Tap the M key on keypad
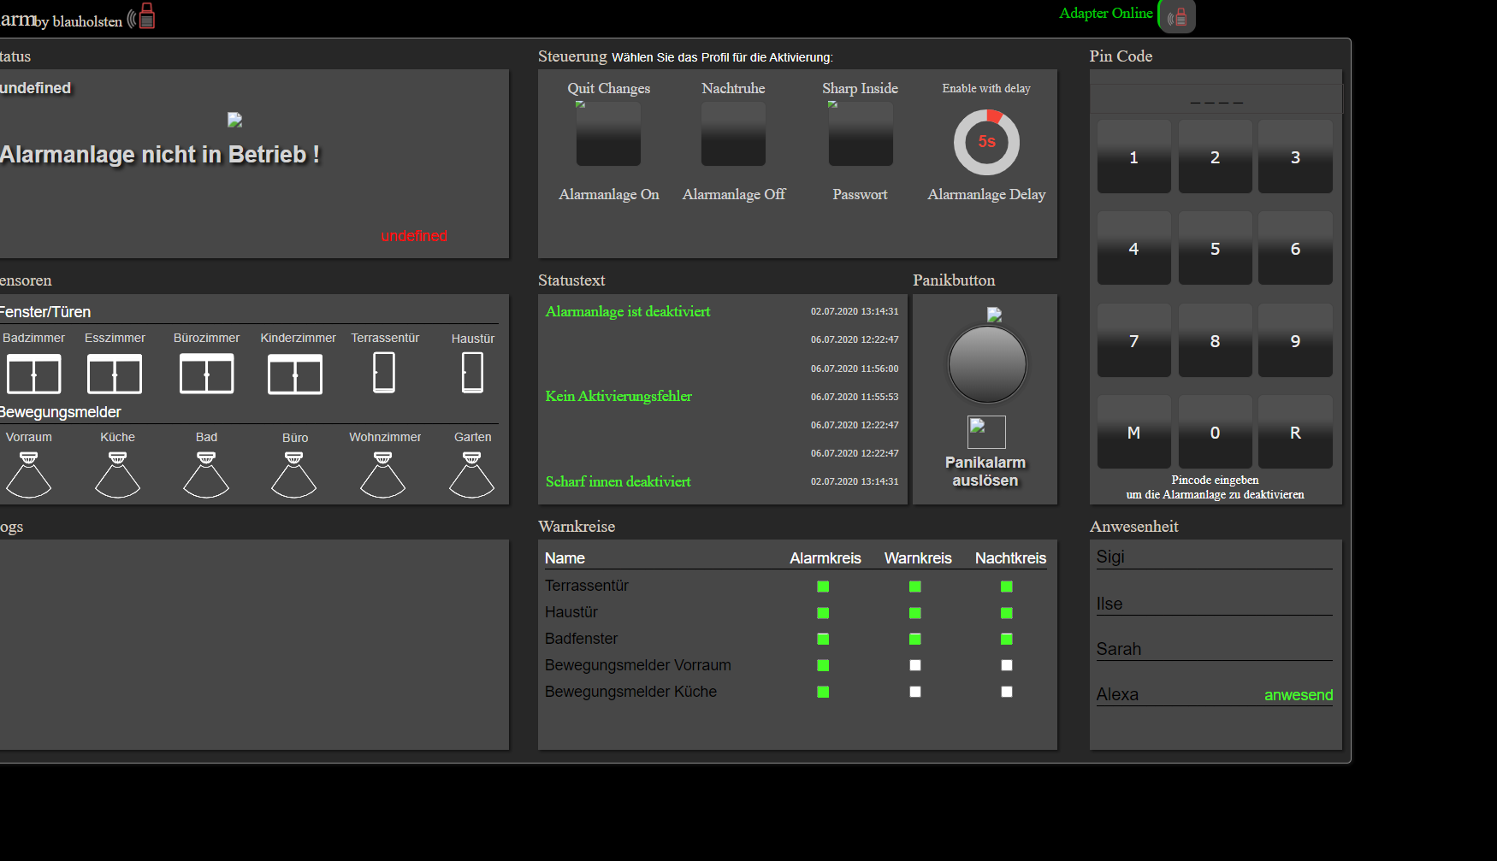 (x=1134, y=432)
